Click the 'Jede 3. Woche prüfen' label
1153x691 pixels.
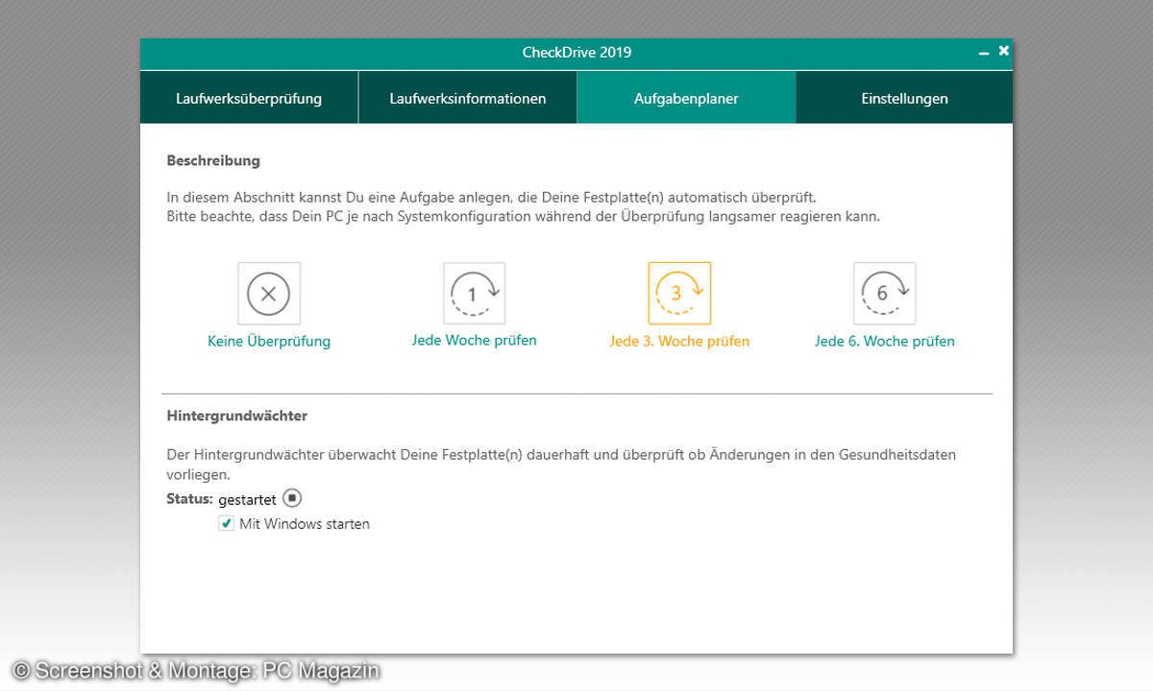[679, 341]
